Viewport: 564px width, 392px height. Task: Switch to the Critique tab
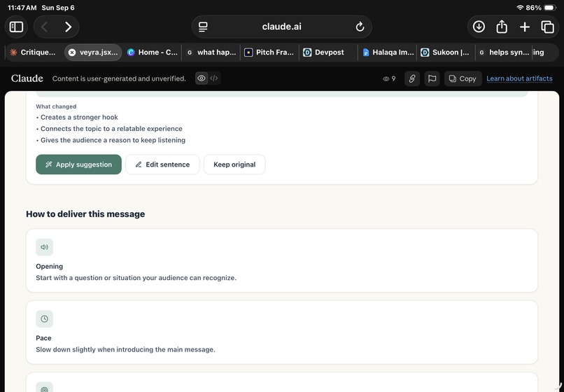[34, 52]
